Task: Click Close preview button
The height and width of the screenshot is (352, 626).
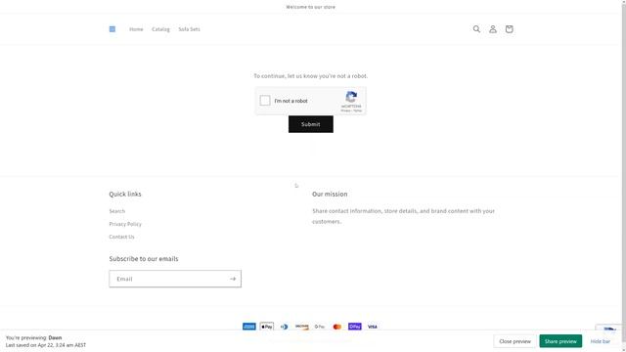Action: 514,341
